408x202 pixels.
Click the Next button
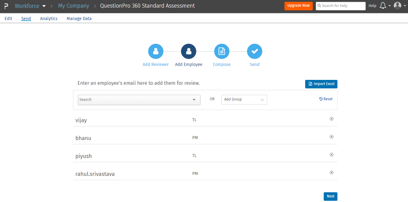330,197
